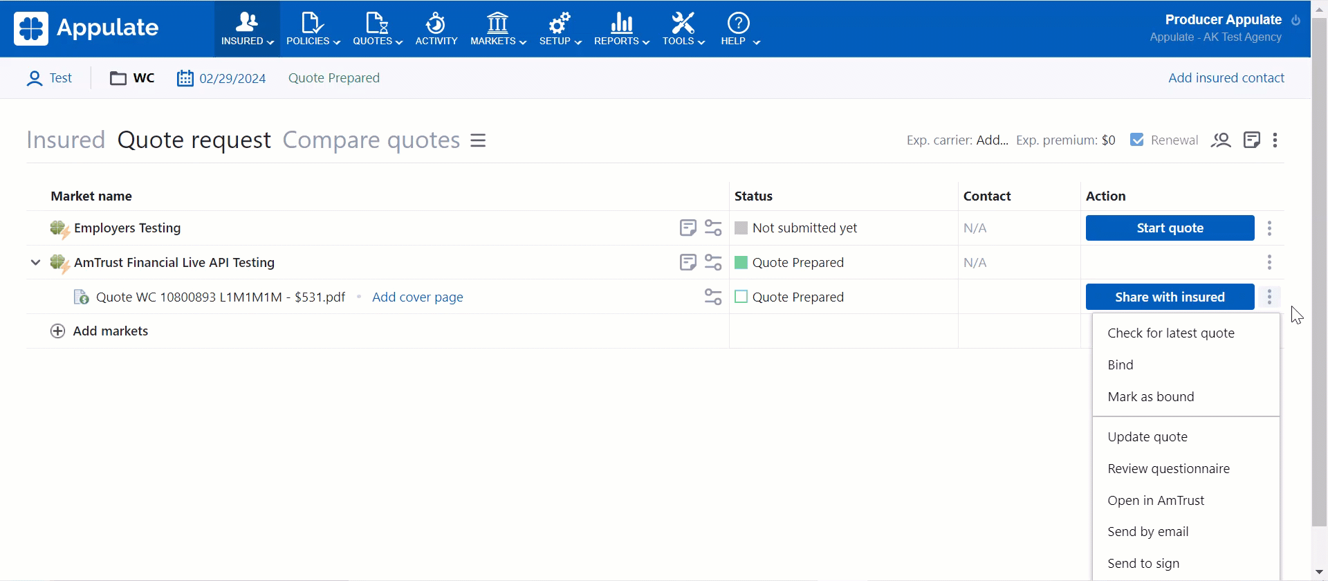Click the plus icon to add markets
1328x581 pixels.
(x=58, y=331)
